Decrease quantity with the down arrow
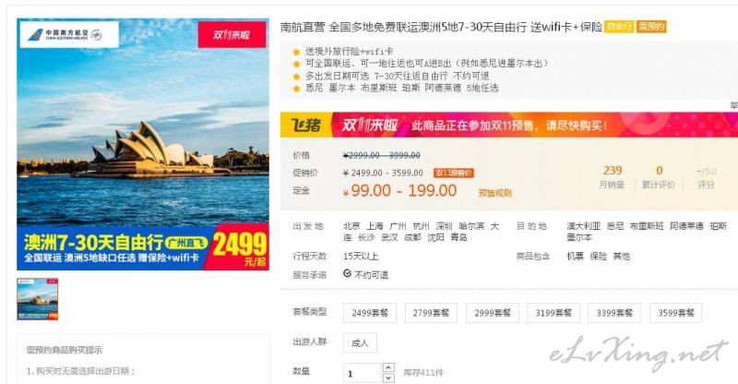The image size is (738, 384). (388, 378)
